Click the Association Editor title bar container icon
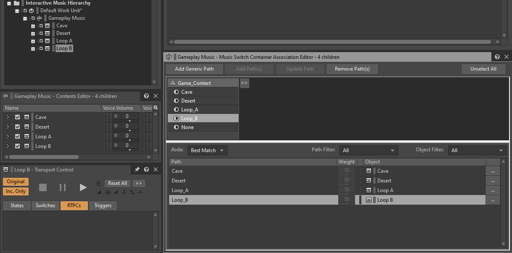Screen dimensions: 512x253 tap(169, 57)
